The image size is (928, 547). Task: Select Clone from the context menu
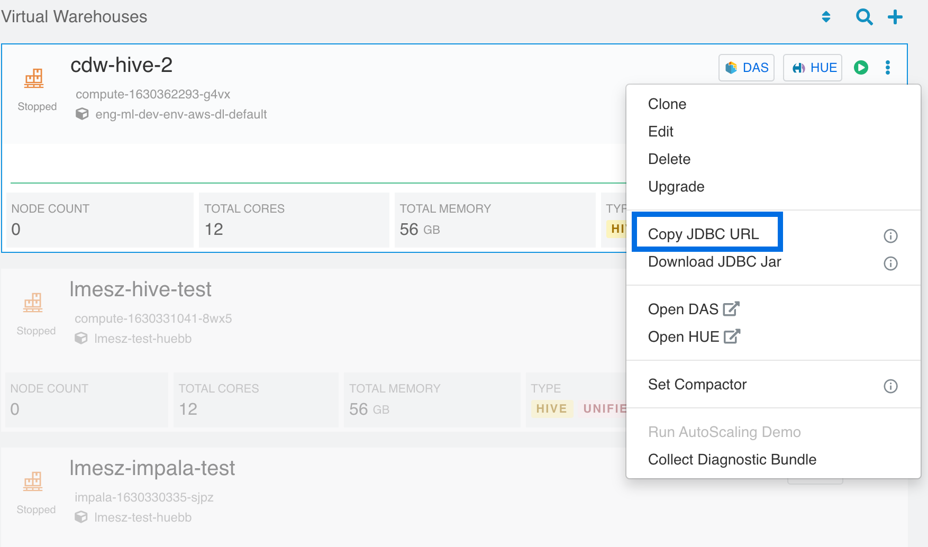(667, 104)
